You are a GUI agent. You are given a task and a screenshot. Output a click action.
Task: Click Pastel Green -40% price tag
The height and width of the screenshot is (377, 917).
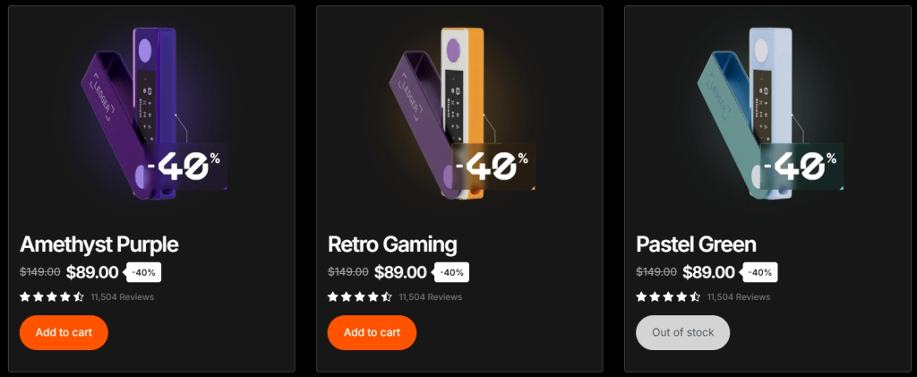[759, 272]
